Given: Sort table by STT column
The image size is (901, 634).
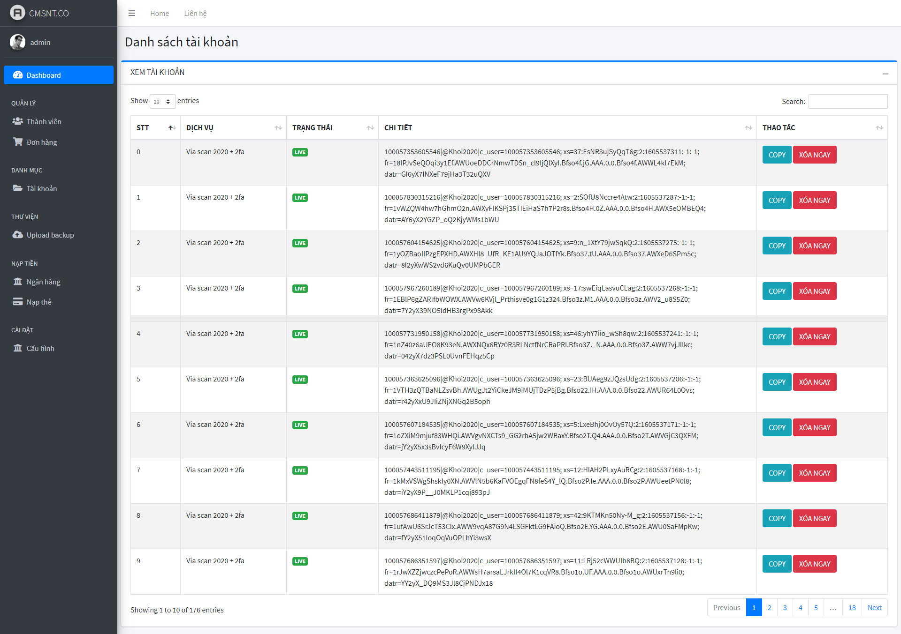Looking at the screenshot, I should 155,128.
